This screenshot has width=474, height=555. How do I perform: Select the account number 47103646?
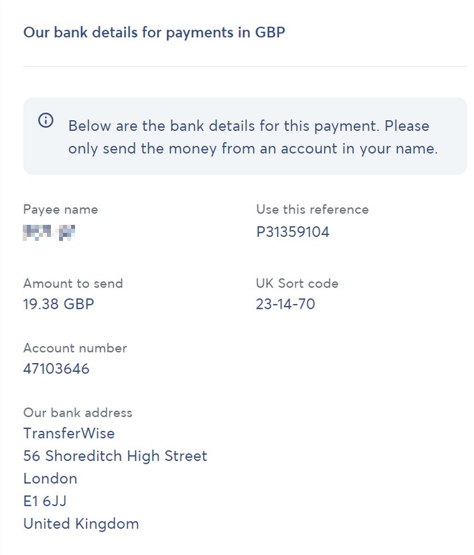pos(56,368)
